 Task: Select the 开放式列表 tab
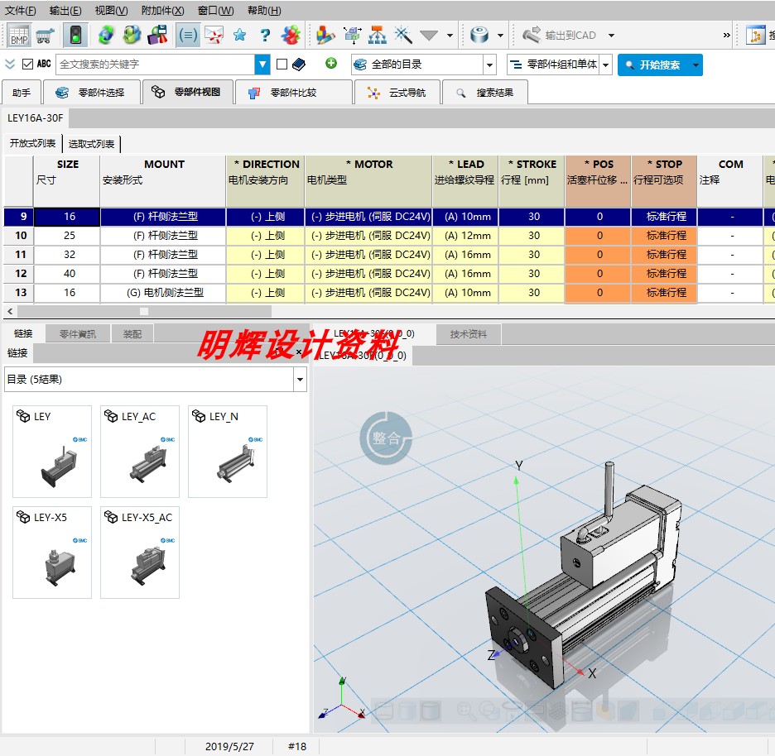[32, 143]
